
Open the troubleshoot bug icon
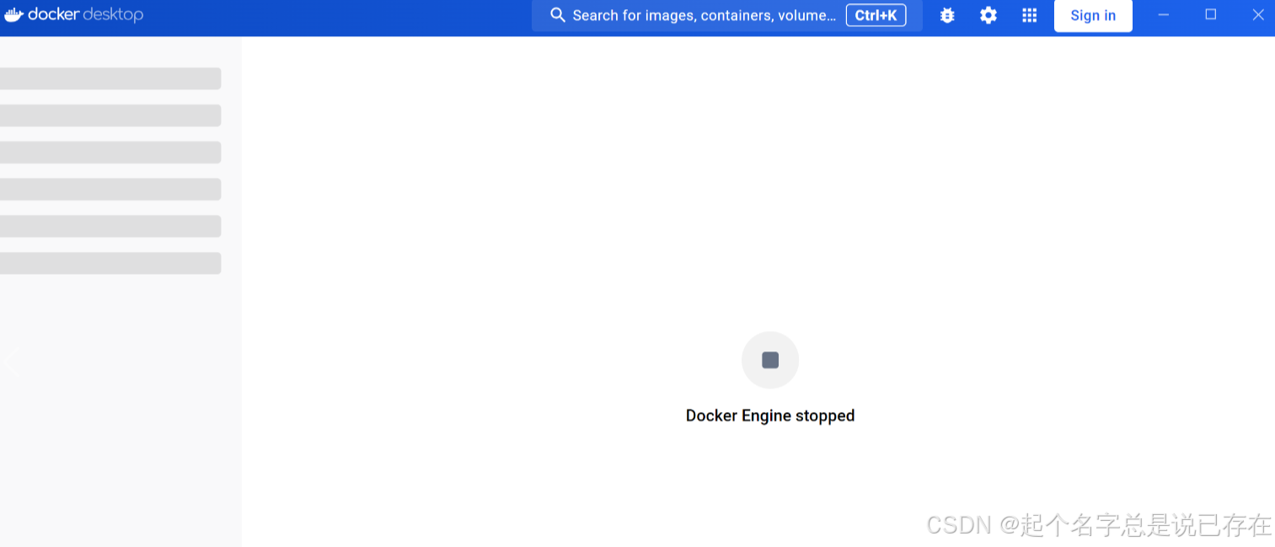pos(947,15)
